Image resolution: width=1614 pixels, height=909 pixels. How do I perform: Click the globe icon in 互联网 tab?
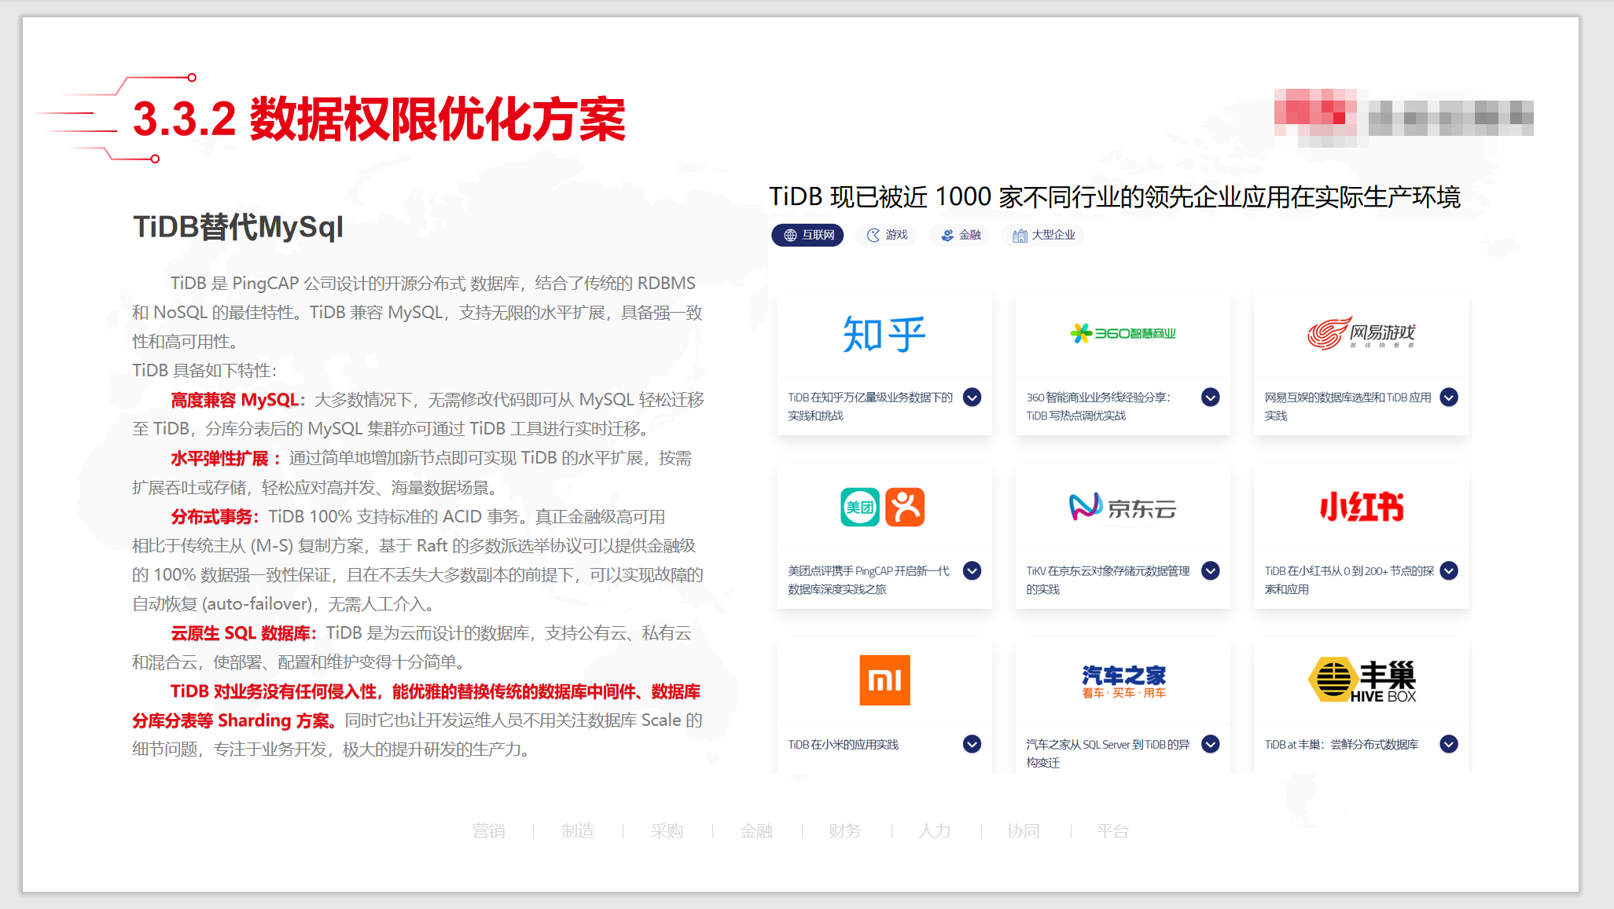790,235
